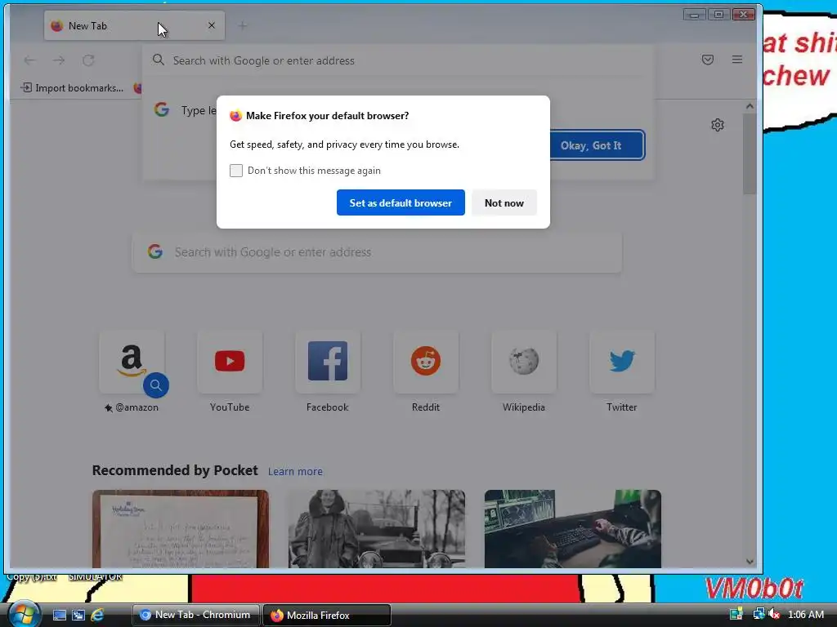This screenshot has width=837, height=627.
Task: Open the Amazon shortcut tile
Action: pyautogui.click(x=132, y=362)
